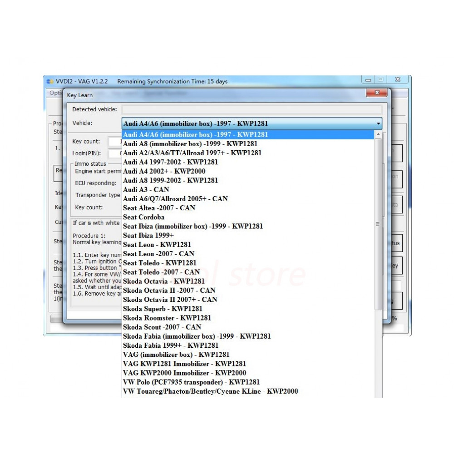Choose Seat Cordoba from vehicle list
This screenshot has width=454, height=454.
click(x=143, y=217)
